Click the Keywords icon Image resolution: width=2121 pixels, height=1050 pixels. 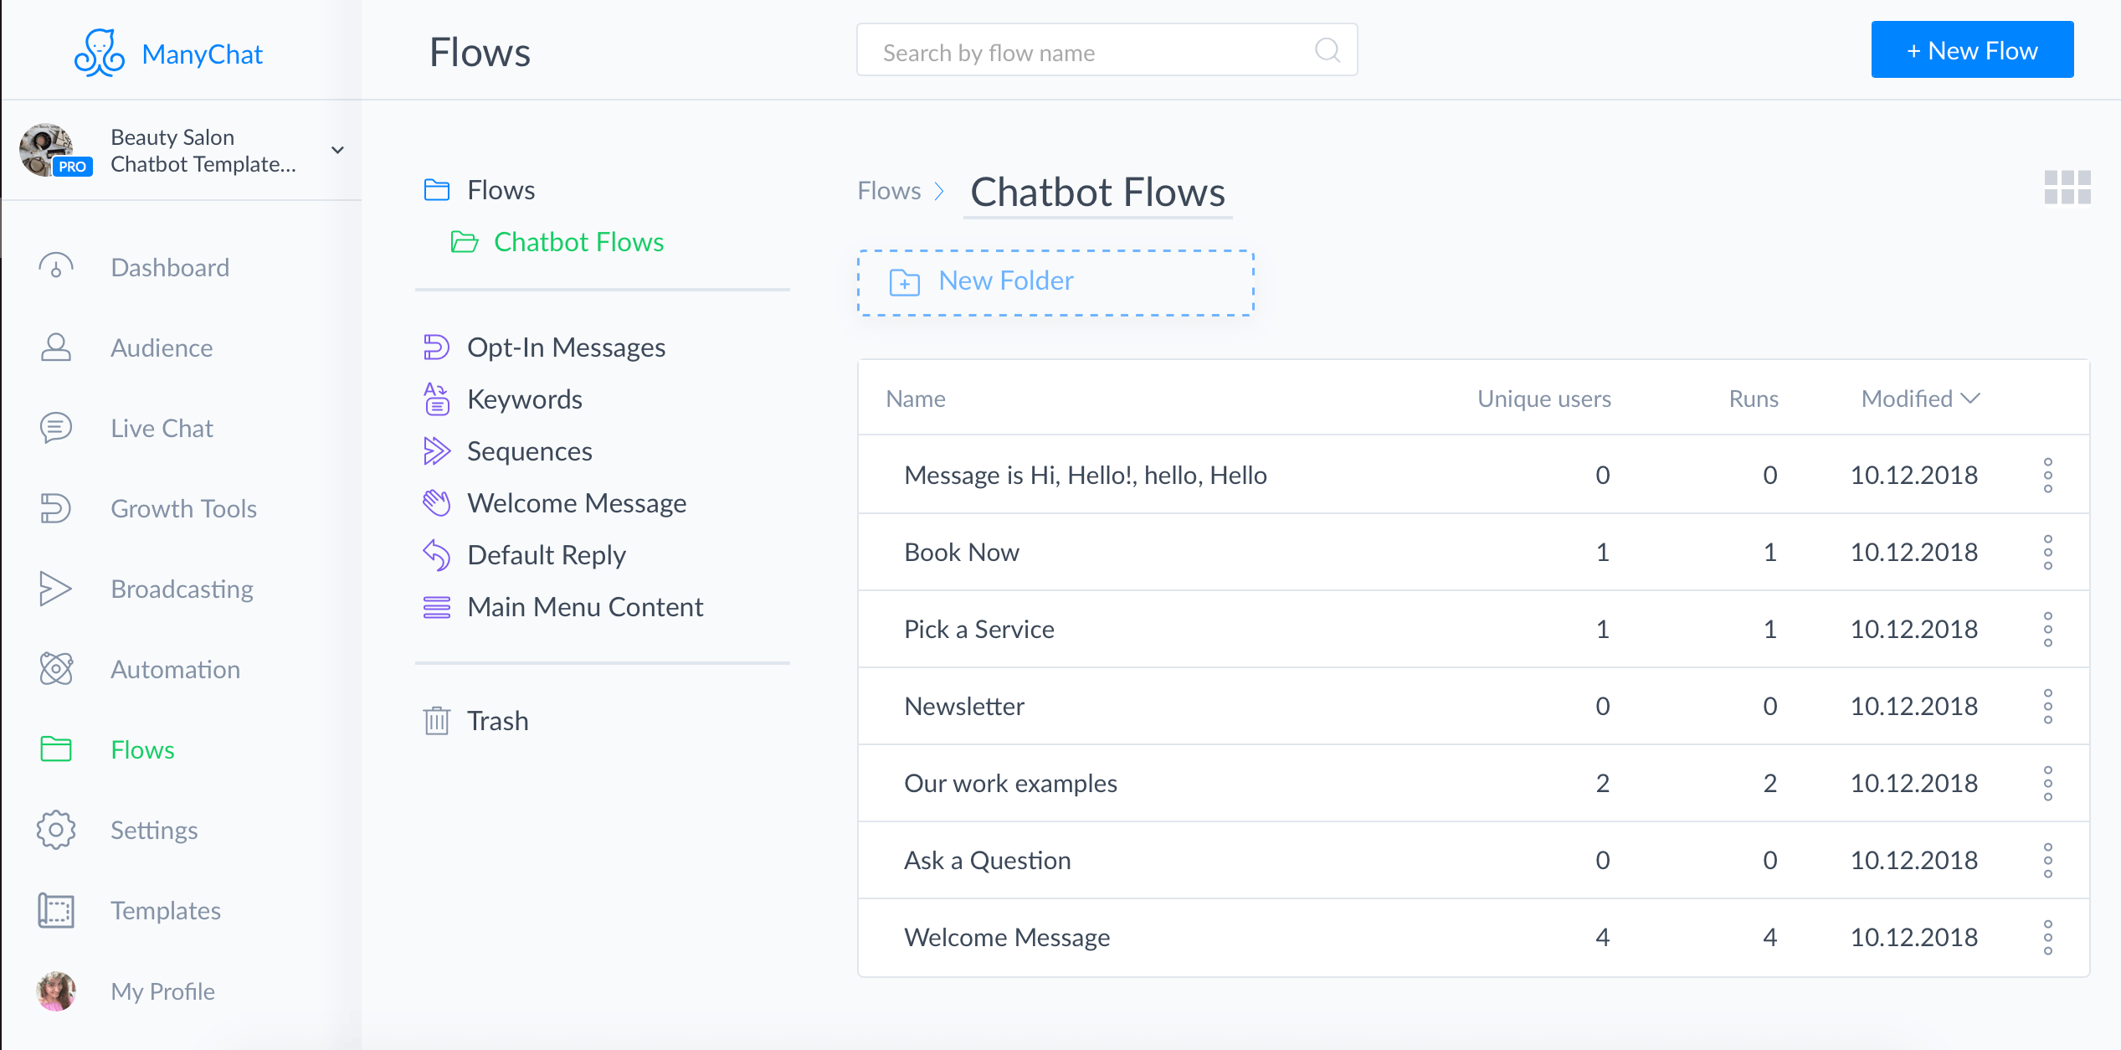[x=437, y=399]
